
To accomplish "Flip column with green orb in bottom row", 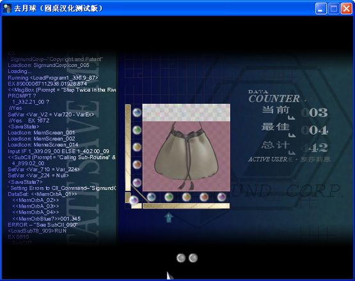I will tap(169, 197).
